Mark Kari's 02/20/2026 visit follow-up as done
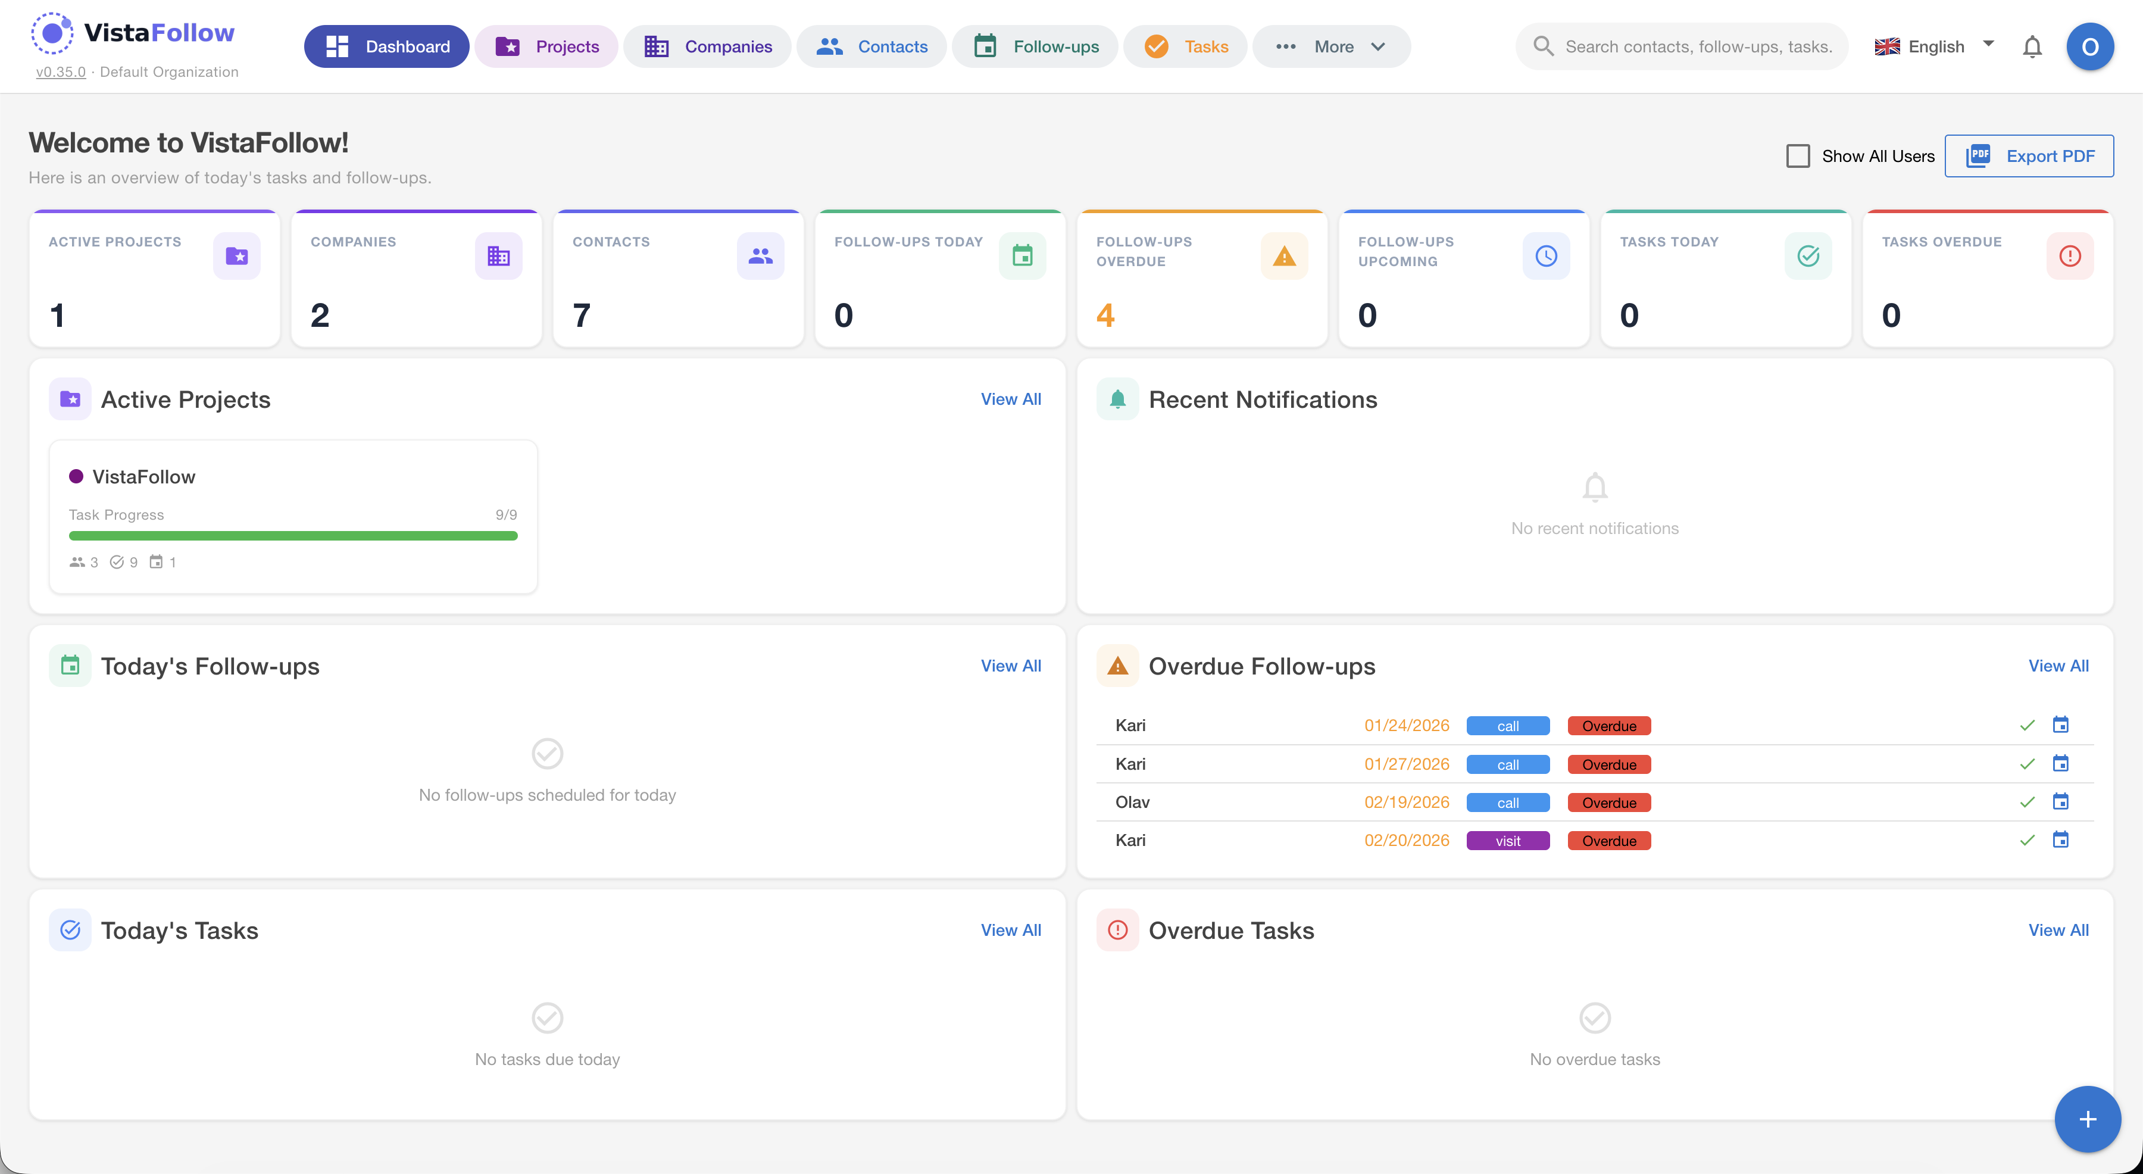 click(x=2028, y=841)
